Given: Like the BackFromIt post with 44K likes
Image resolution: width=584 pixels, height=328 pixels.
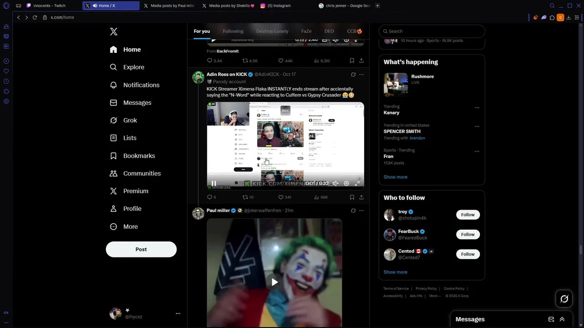Looking at the screenshot, I should (286, 61).
